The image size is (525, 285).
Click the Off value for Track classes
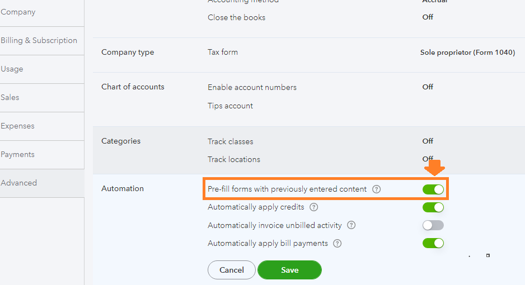coord(428,141)
